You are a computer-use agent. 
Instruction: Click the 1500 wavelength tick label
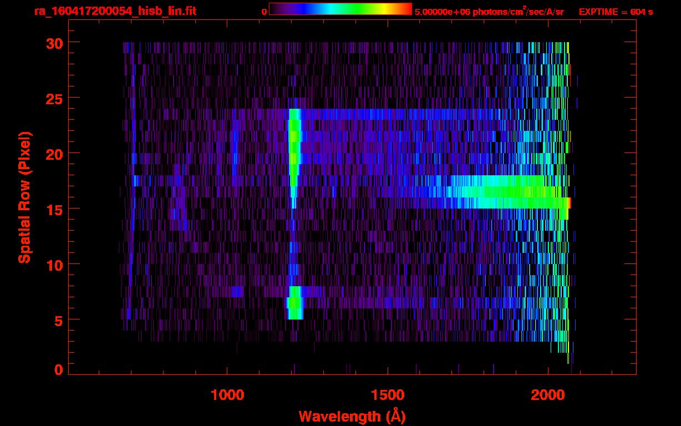tap(388, 395)
